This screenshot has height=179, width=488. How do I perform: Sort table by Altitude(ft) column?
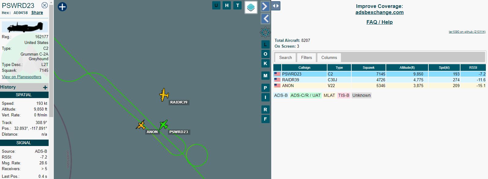(407, 68)
